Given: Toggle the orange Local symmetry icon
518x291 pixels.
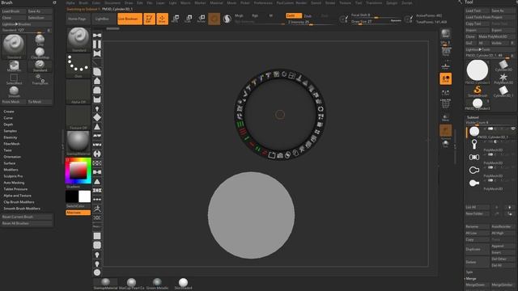Looking at the screenshot, I should (446, 78).
